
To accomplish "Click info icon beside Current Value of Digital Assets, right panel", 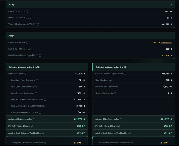I will [125, 74].
